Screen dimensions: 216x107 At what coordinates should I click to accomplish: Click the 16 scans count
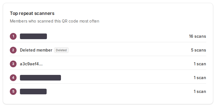(x=197, y=36)
